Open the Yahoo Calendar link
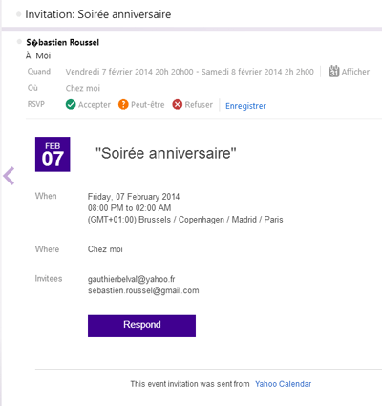This screenshot has width=382, height=406. [x=283, y=384]
